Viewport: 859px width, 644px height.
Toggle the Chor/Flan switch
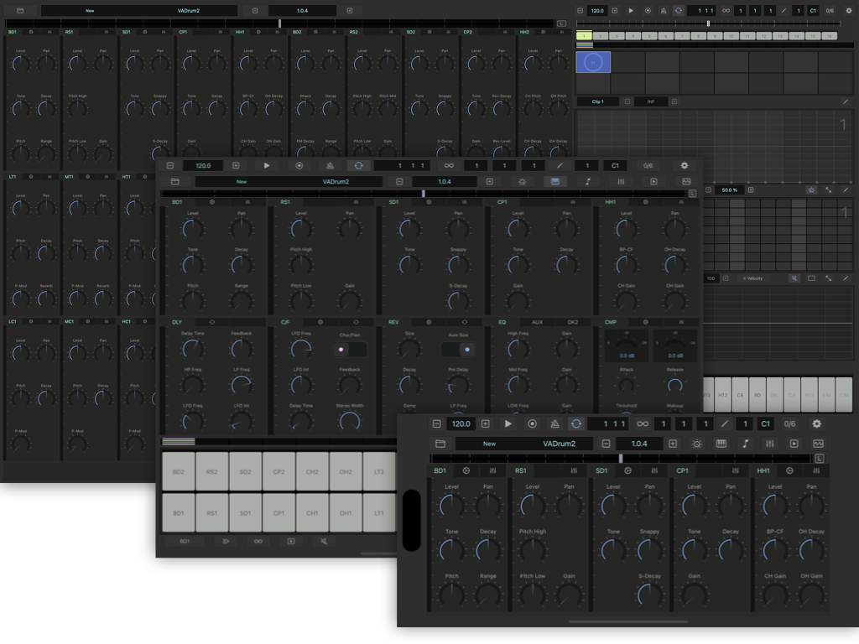coord(349,350)
